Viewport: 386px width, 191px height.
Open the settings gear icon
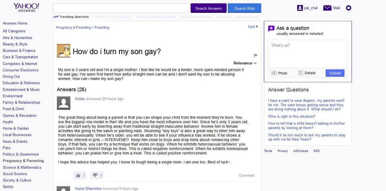pos(349,8)
